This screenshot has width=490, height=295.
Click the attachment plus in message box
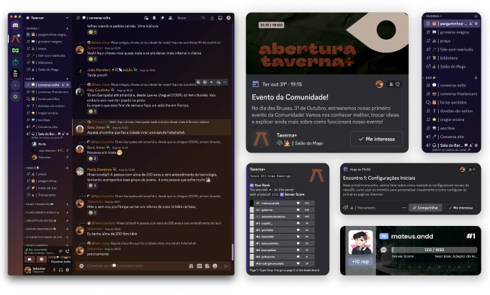tap(81, 266)
